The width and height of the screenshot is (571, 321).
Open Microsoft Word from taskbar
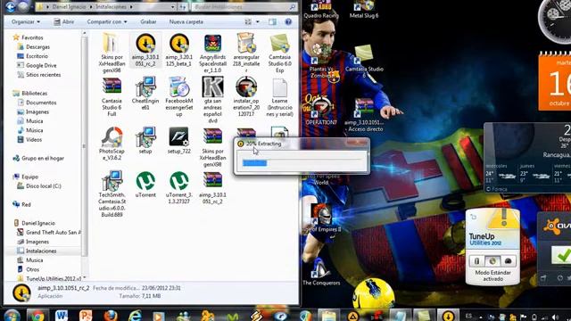click(x=62, y=316)
